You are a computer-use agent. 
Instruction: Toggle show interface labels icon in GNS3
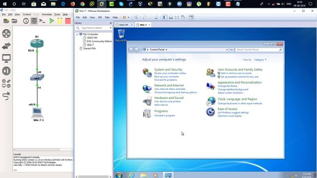tap(34, 21)
